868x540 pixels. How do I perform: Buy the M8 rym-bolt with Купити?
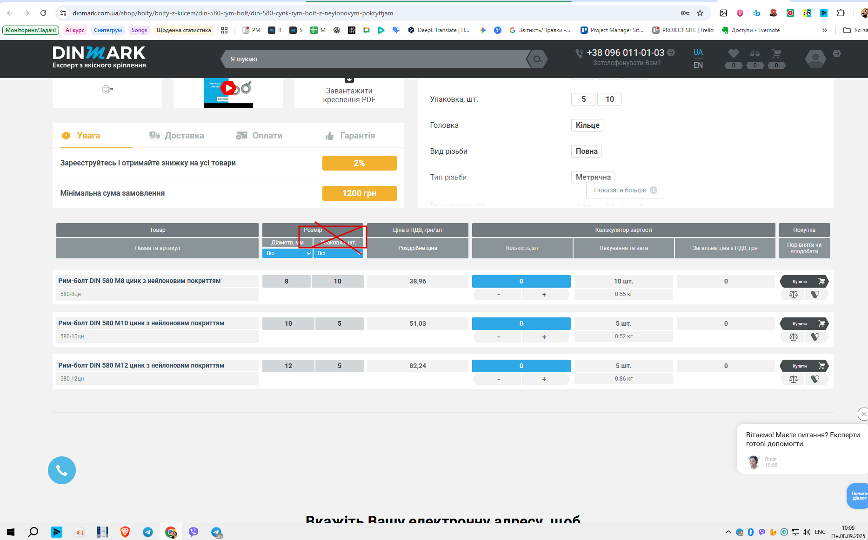[x=804, y=281]
